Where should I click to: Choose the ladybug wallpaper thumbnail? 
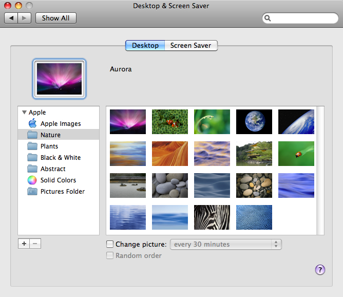(x=296, y=154)
